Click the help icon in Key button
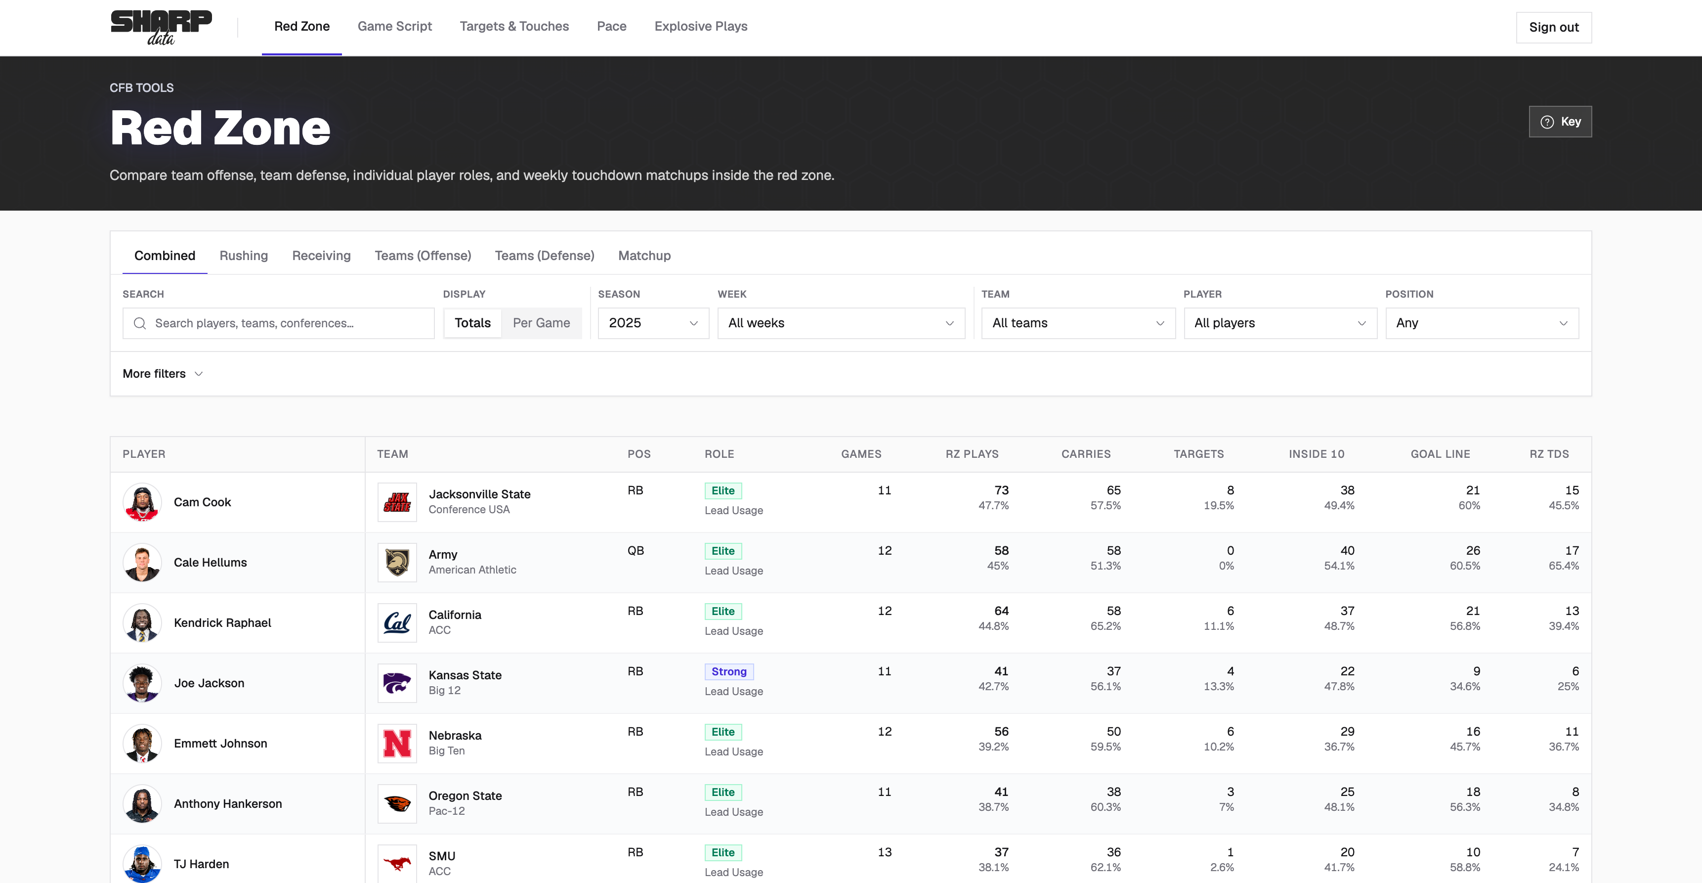The width and height of the screenshot is (1702, 883). coord(1547,122)
